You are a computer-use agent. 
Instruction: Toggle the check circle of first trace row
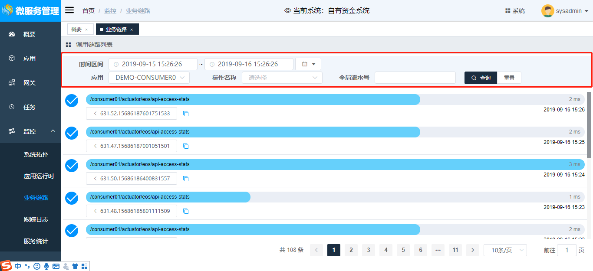click(72, 101)
